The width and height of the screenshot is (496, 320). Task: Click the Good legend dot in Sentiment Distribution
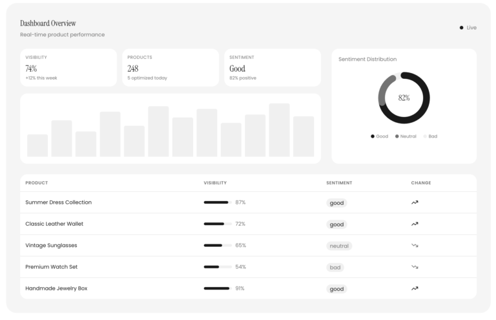(373, 136)
